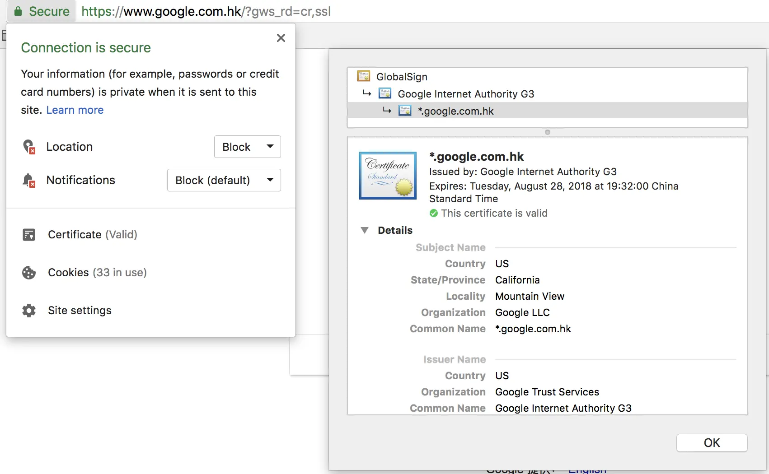Open Site settings
This screenshot has height=474, width=769.
pyautogui.click(x=80, y=311)
